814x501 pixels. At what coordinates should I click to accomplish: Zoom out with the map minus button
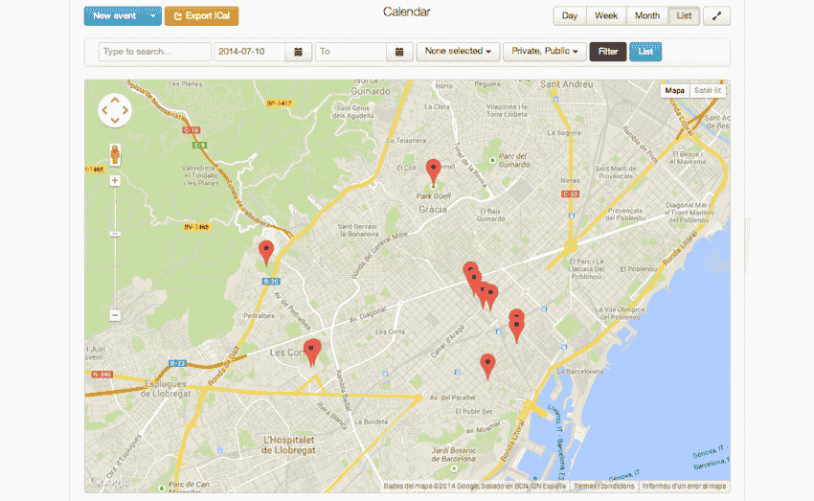click(115, 314)
